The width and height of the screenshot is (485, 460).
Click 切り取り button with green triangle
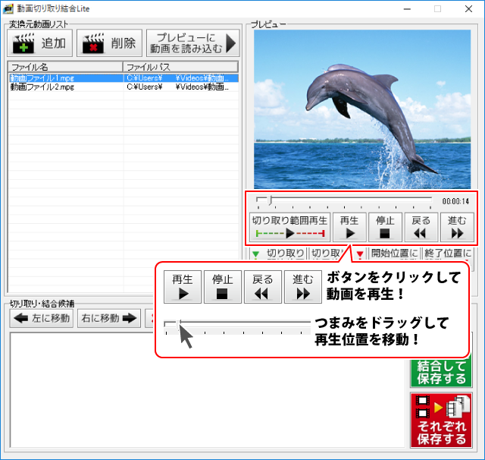[278, 254]
